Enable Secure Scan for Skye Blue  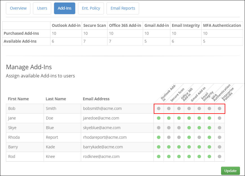click(169, 128)
